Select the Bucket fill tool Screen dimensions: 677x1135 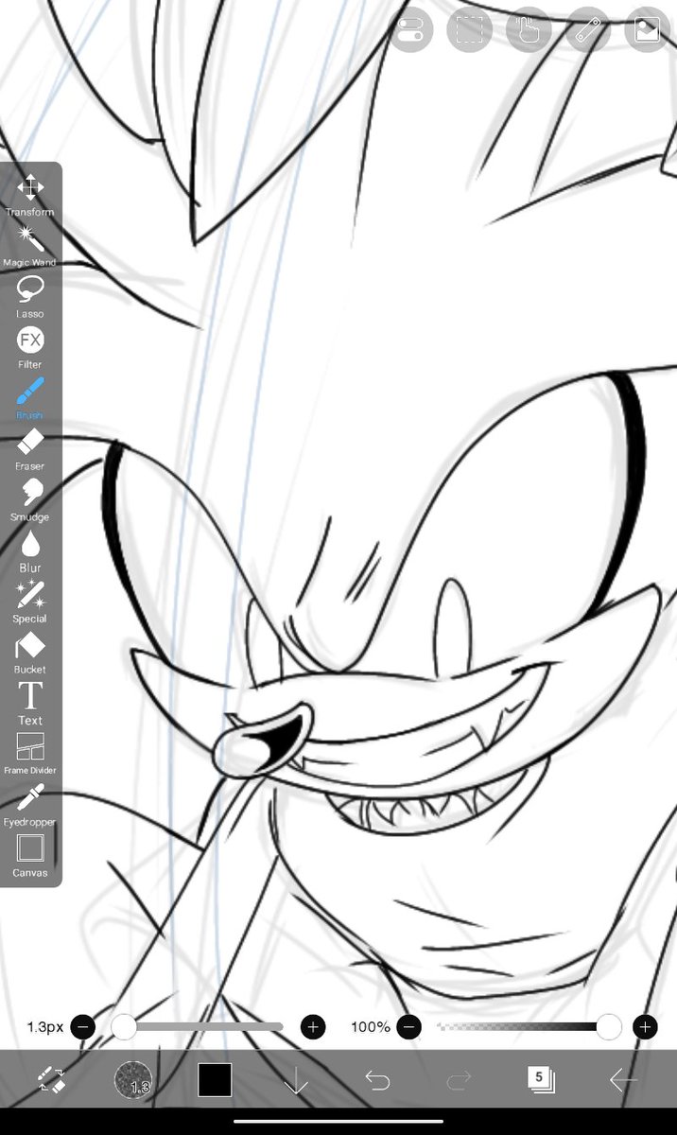tap(30, 653)
